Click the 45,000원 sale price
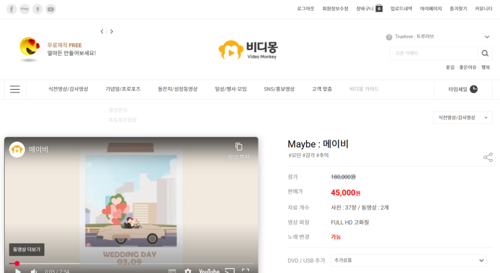 pyautogui.click(x=346, y=193)
